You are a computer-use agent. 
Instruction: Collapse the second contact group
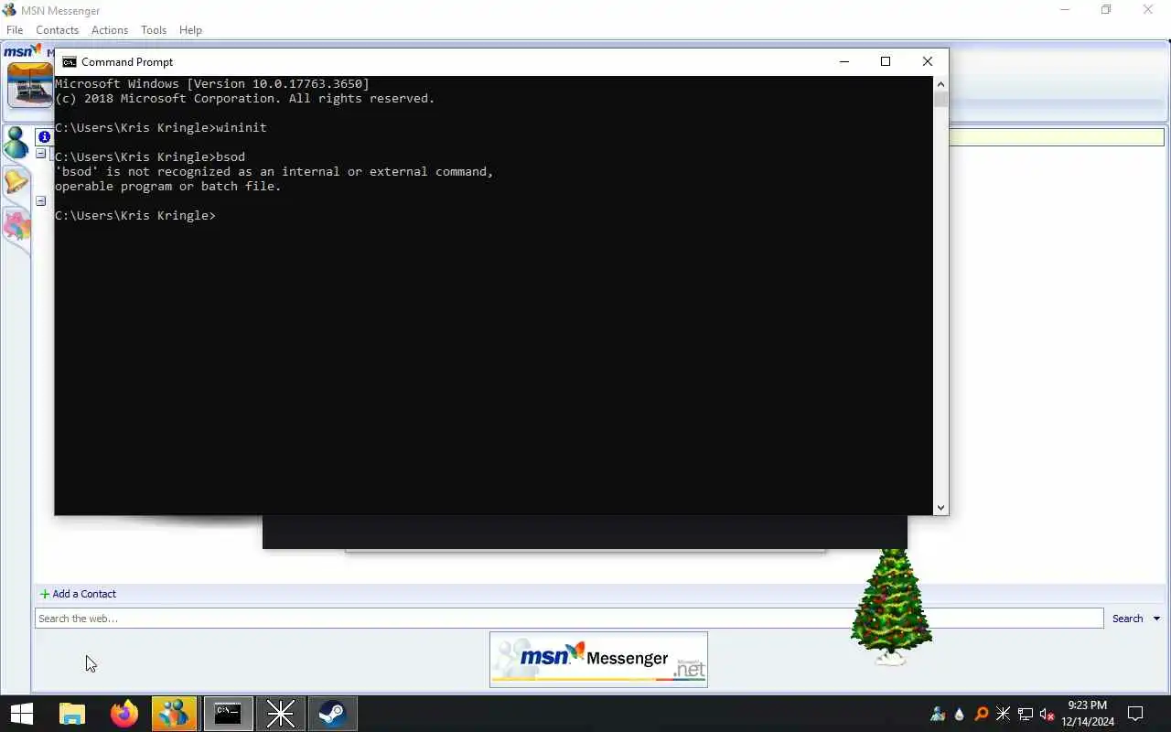tap(41, 200)
